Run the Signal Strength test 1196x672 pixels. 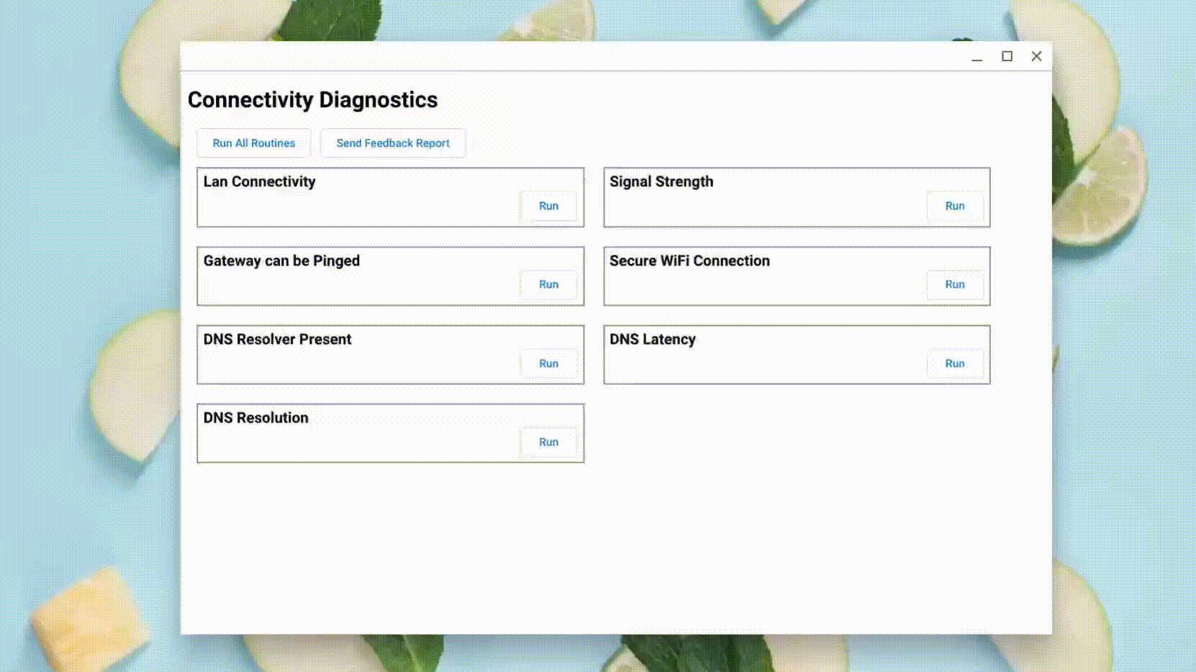[955, 206]
